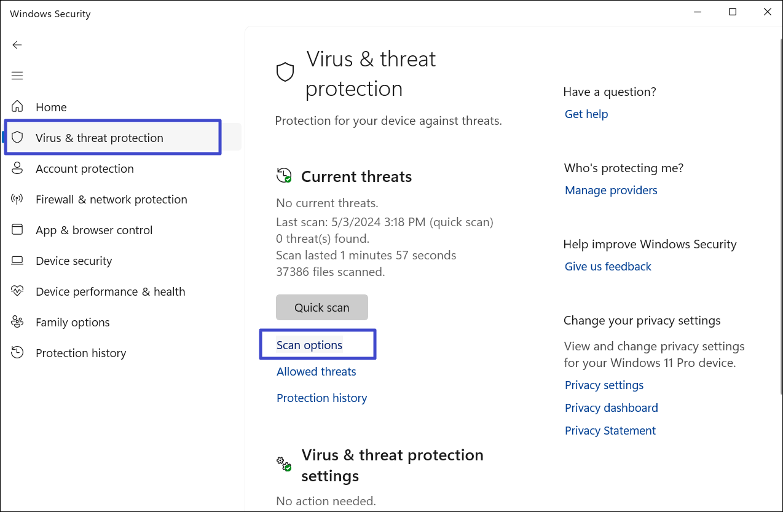Viewport: 783px width, 512px height.
Task: Click the App & browser control icon
Action: 17,230
